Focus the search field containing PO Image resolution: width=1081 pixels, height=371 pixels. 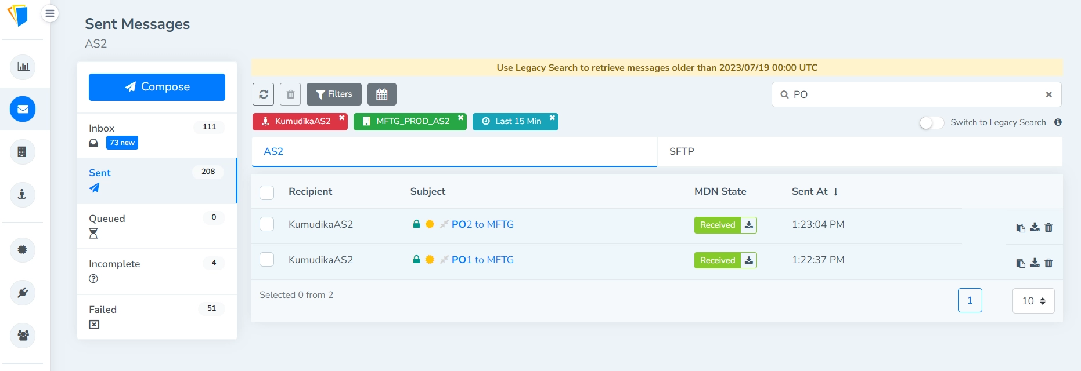[916, 94]
